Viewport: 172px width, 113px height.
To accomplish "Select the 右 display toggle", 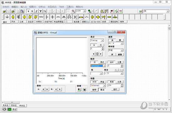I will point(101,45).
